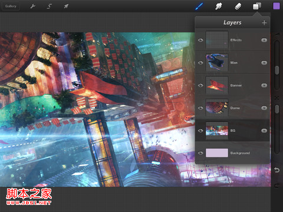Open the Adjustments magic wand menu
Screen dimensions: 283x212
click(x=50, y=6)
